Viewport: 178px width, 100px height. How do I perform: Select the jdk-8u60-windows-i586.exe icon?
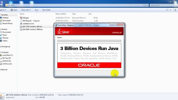pos(21,29)
